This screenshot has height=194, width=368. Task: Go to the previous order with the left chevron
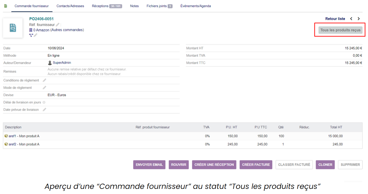click(x=351, y=19)
